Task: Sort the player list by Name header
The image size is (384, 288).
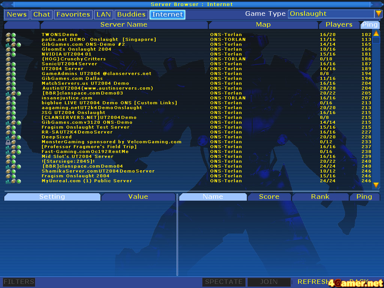Action: [x=213, y=196]
